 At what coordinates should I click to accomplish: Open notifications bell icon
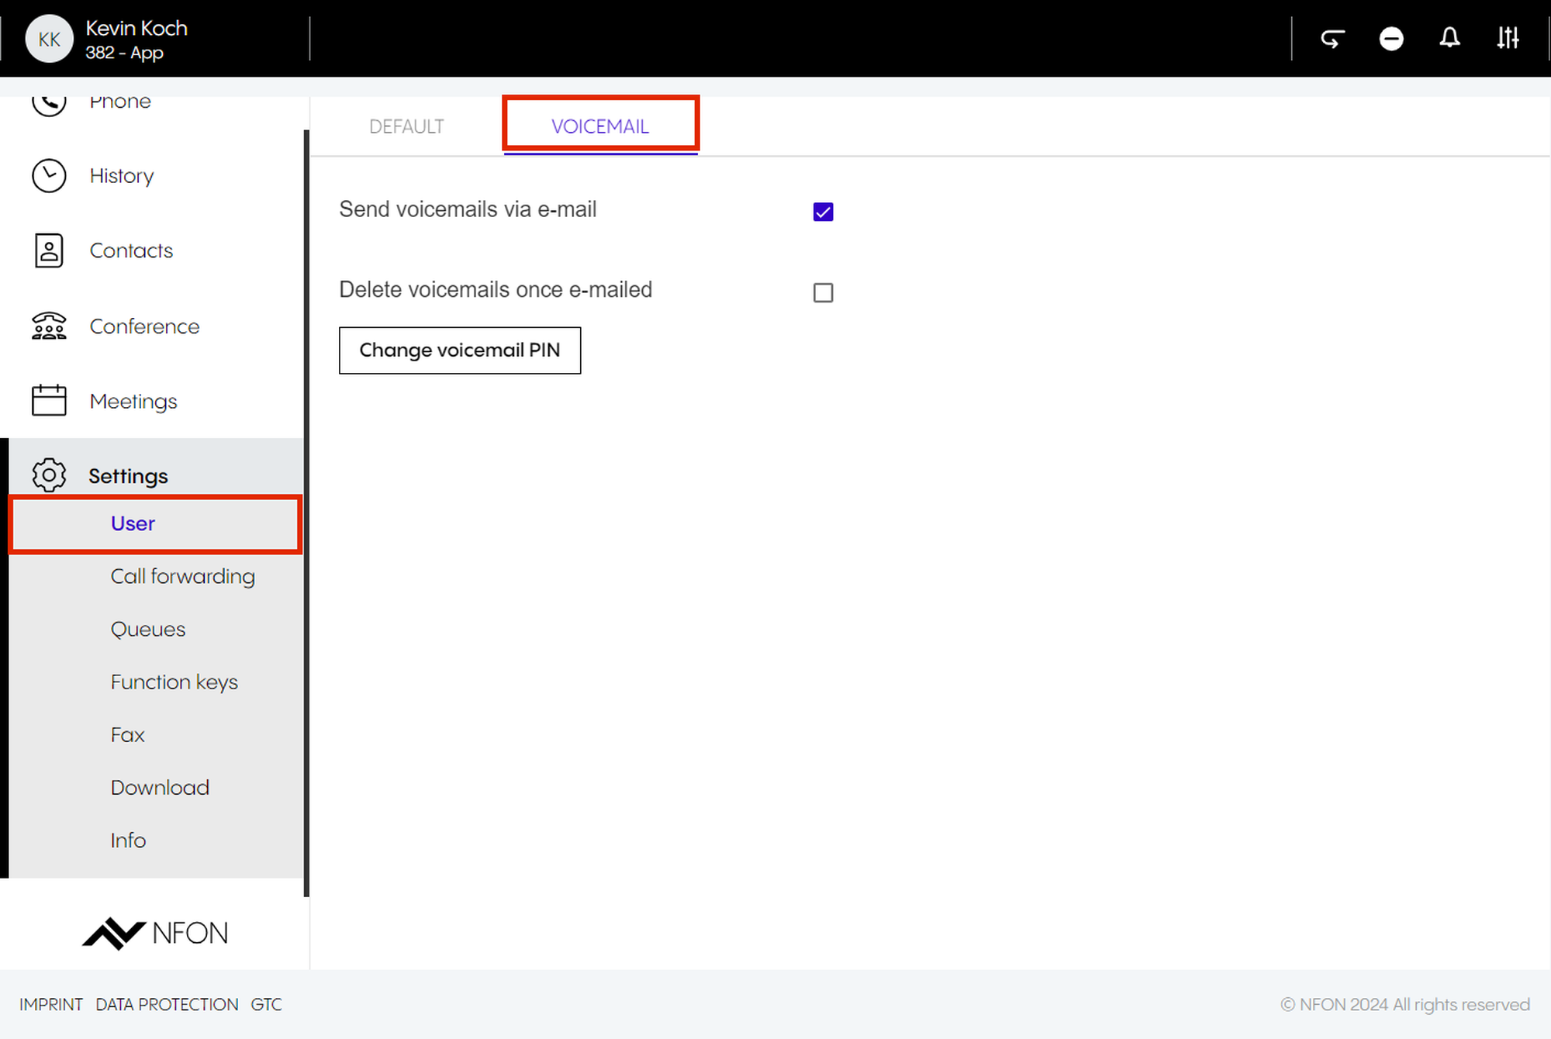[x=1449, y=38]
